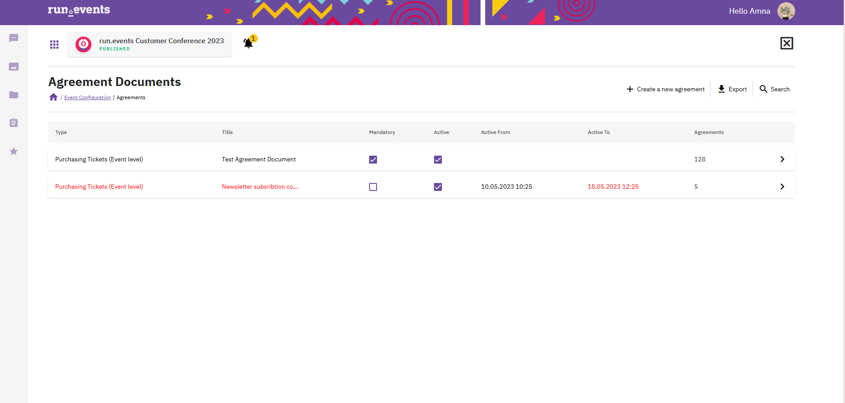The width and height of the screenshot is (845, 403).
Task: Open the image gallery sidebar icon
Action: [14, 67]
